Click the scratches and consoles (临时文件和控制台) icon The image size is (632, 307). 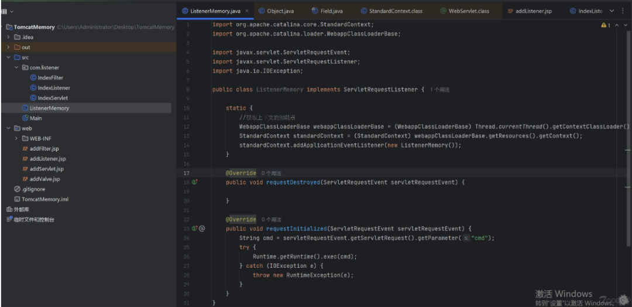coord(9,220)
